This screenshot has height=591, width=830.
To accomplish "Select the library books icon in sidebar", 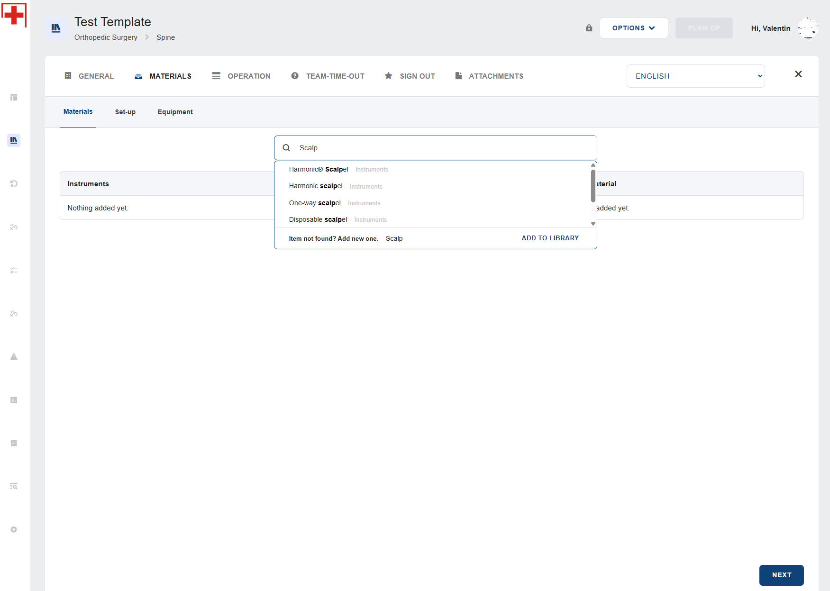I will pos(14,140).
